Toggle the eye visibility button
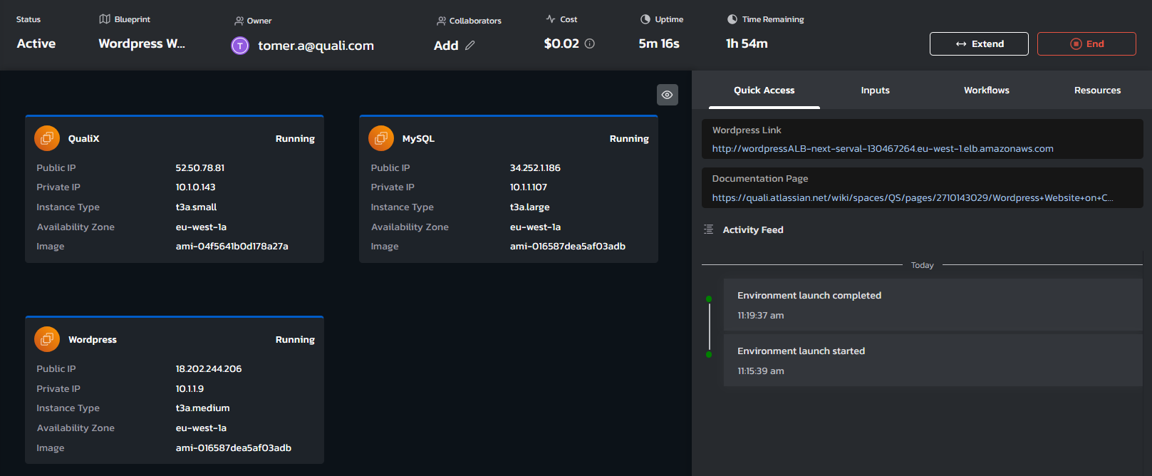Image resolution: width=1152 pixels, height=476 pixels. point(667,95)
